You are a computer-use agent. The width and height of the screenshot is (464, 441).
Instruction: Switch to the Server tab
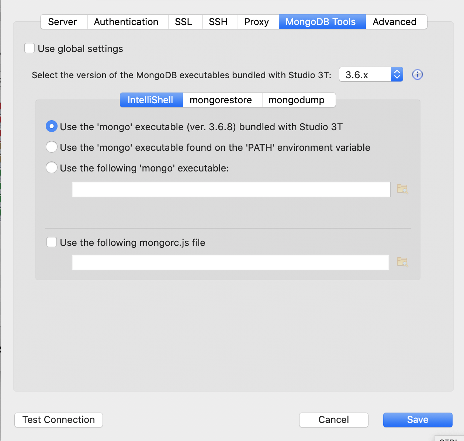(x=64, y=22)
